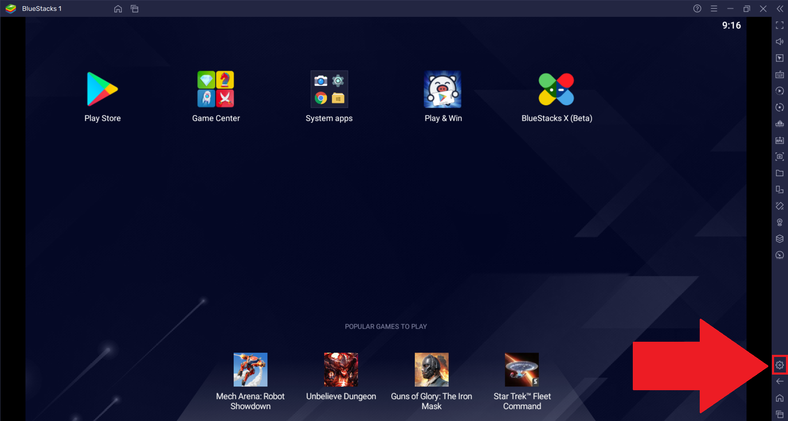Toggle fullscreen mode
The image size is (788, 421).
click(x=779, y=25)
